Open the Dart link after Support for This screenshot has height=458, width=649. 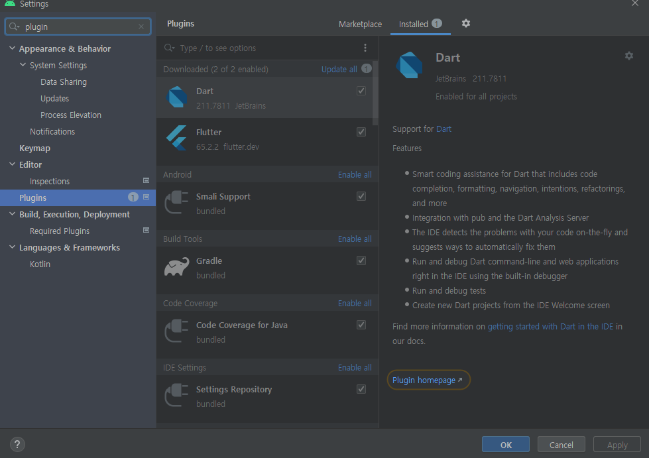(x=443, y=129)
